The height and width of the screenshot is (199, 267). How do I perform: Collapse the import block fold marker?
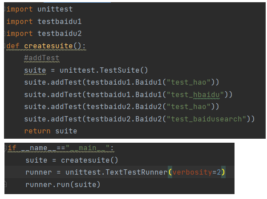(x=5, y=9)
